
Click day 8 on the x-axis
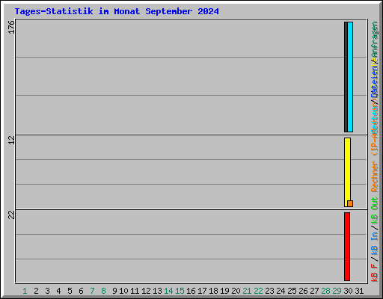(x=103, y=291)
